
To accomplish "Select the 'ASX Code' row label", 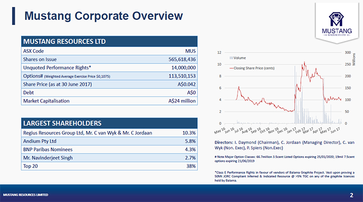I will point(34,51).
